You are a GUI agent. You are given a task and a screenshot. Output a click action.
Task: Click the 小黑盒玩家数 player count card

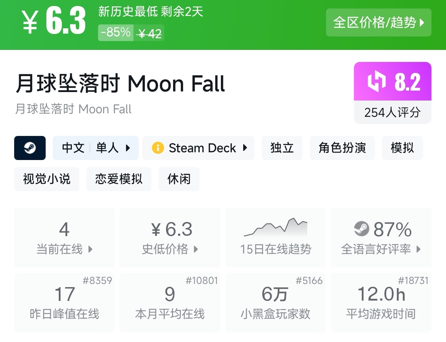pyautogui.click(x=275, y=302)
